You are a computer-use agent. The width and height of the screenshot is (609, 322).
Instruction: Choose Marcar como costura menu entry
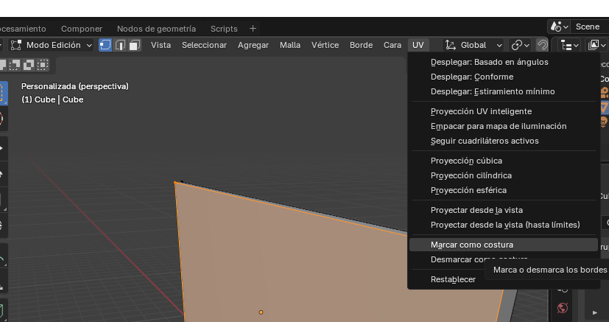coord(472,245)
